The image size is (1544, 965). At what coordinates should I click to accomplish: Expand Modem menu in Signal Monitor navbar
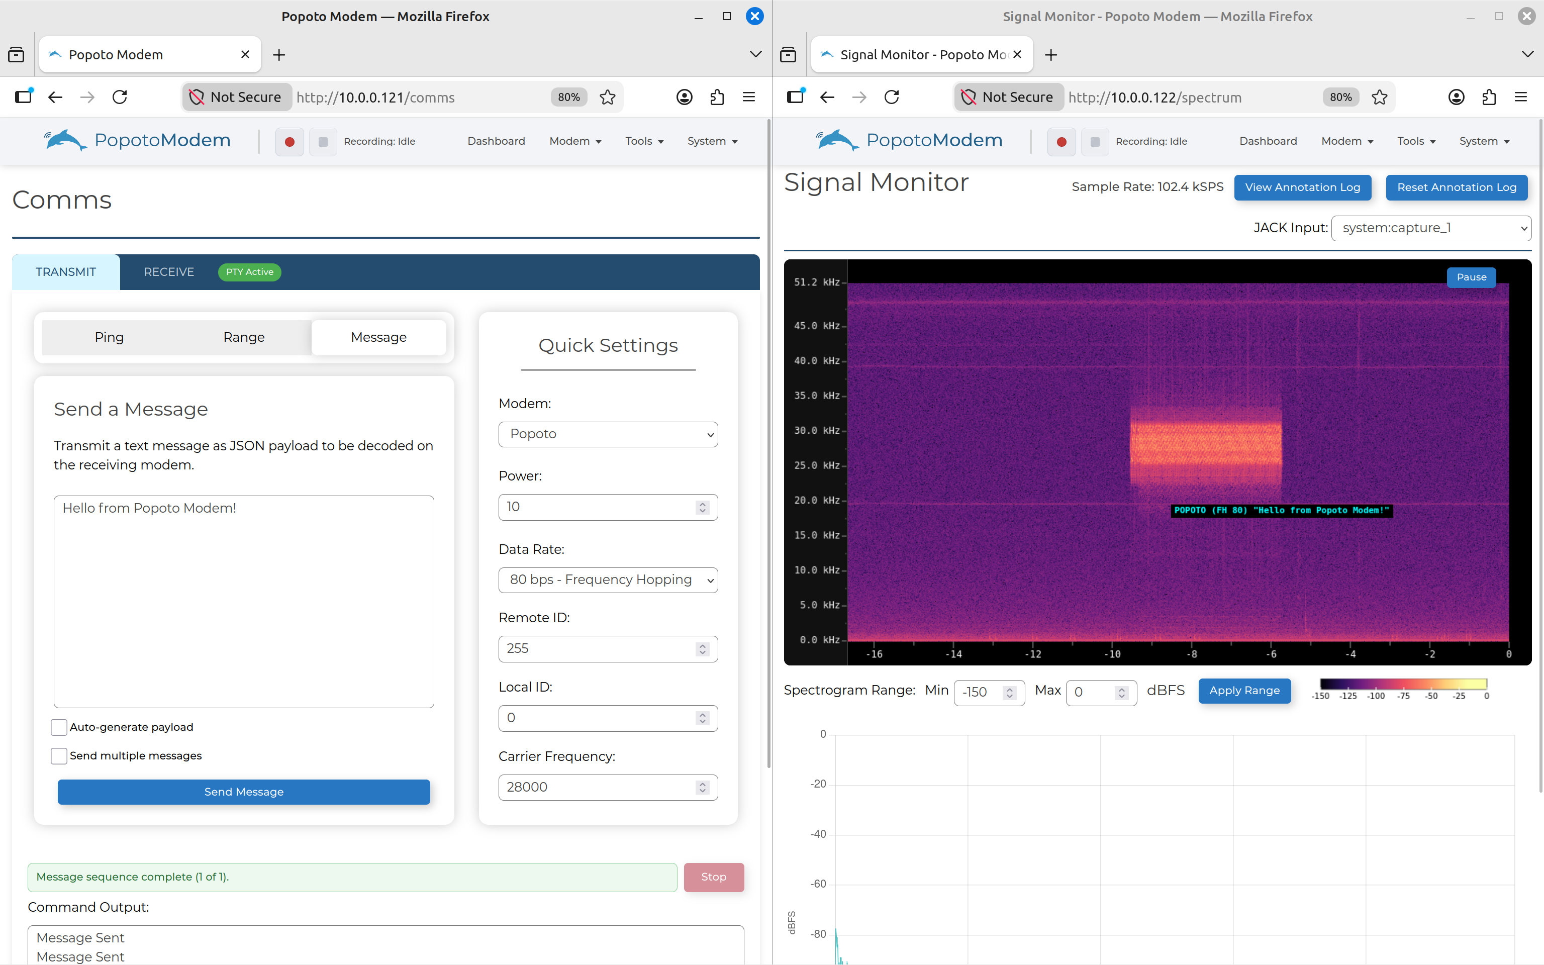coord(1347,141)
